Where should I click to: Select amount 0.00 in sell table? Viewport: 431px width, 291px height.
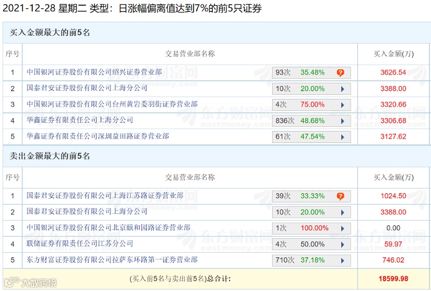coord(393,228)
